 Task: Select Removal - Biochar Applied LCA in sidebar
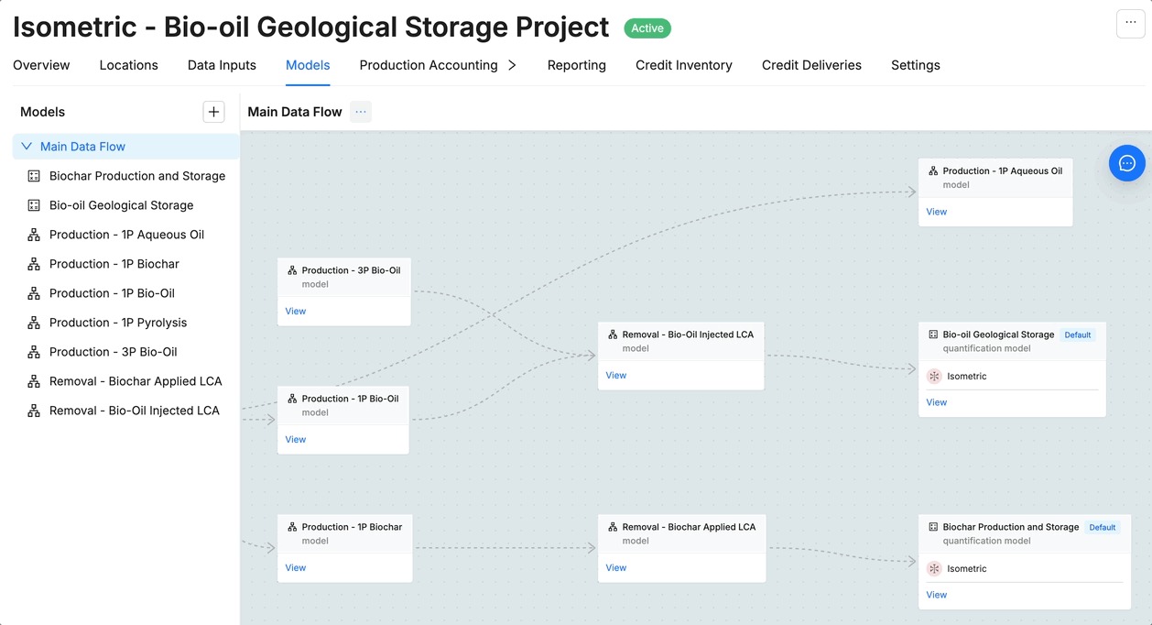click(136, 381)
